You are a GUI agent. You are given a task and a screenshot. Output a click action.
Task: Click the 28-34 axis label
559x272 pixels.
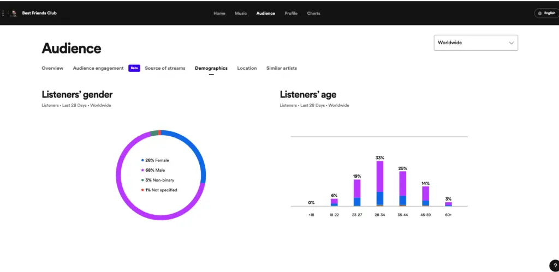pos(380,215)
